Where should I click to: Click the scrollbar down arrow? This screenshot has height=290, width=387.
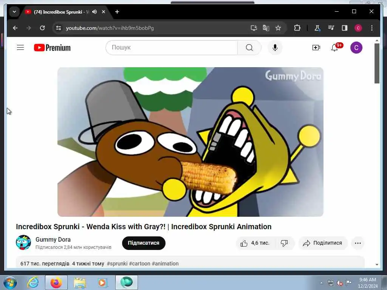(x=377, y=265)
